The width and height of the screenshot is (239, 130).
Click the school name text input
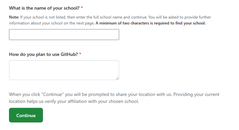pyautogui.click(x=64, y=34)
